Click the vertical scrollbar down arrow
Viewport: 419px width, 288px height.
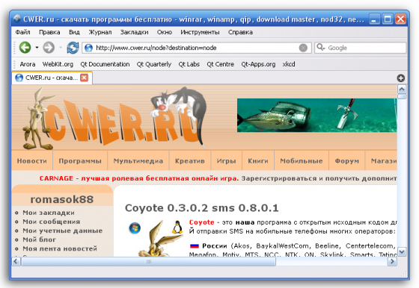coord(402,251)
